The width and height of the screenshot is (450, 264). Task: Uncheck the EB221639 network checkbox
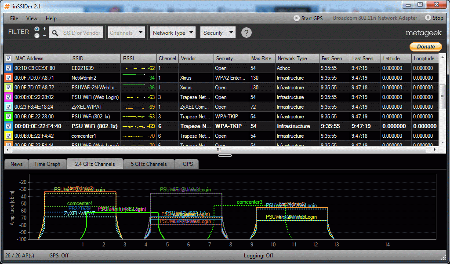(9, 68)
